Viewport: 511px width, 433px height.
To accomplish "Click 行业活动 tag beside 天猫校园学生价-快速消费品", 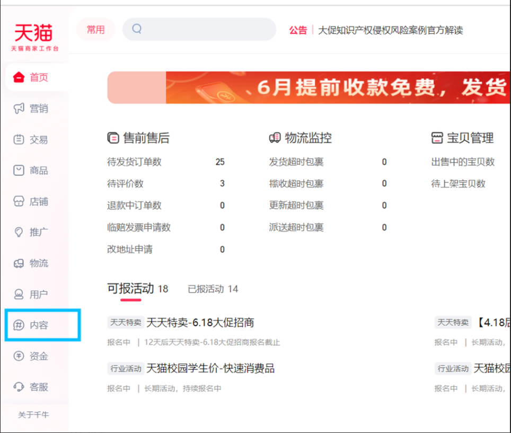I will click(126, 368).
